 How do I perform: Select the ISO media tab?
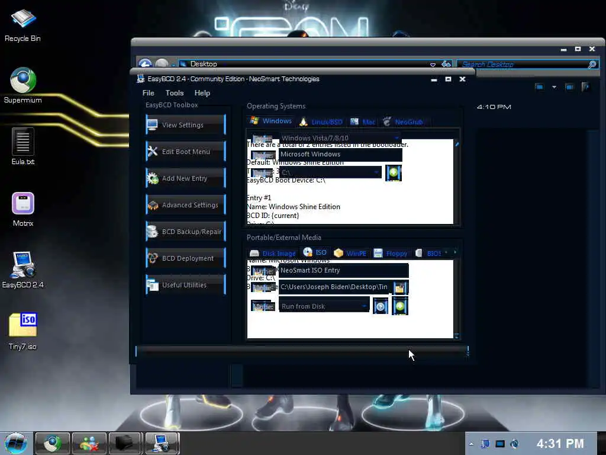(x=315, y=252)
